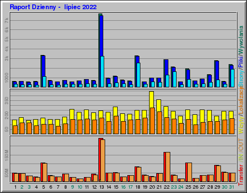Click the orange locations bar for day 1
The image size is (247, 193).
15,130
